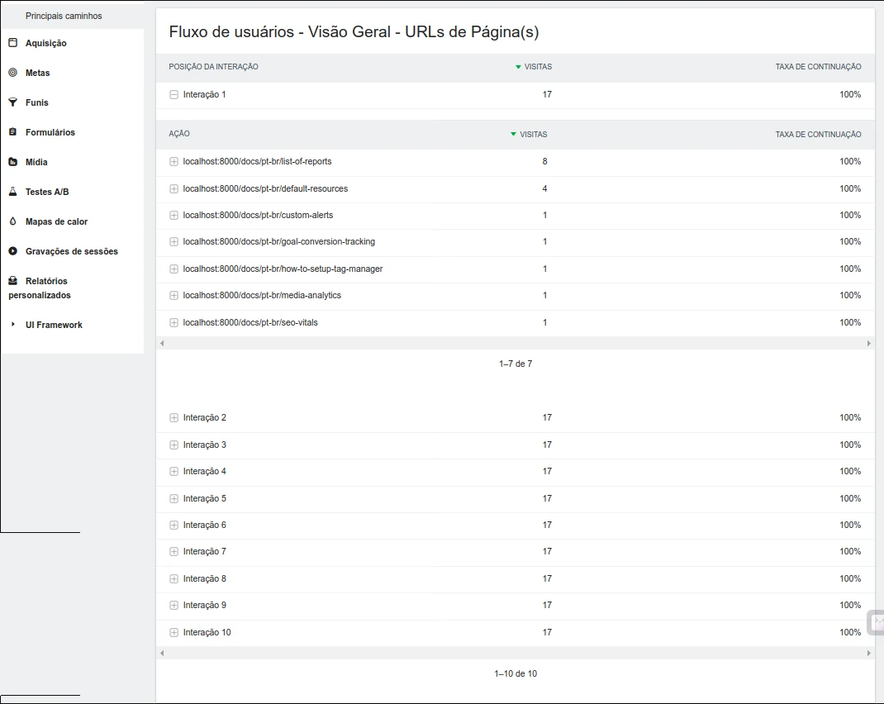Click left arrow of the bottom horizontal scrollbar
The width and height of the screenshot is (884, 704).
[x=162, y=653]
